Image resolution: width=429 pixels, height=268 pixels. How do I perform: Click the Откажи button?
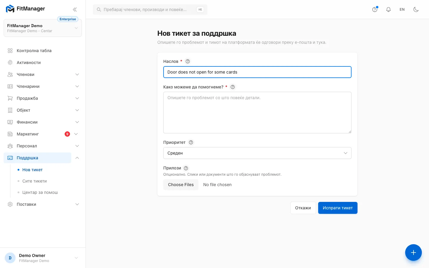[x=303, y=208]
